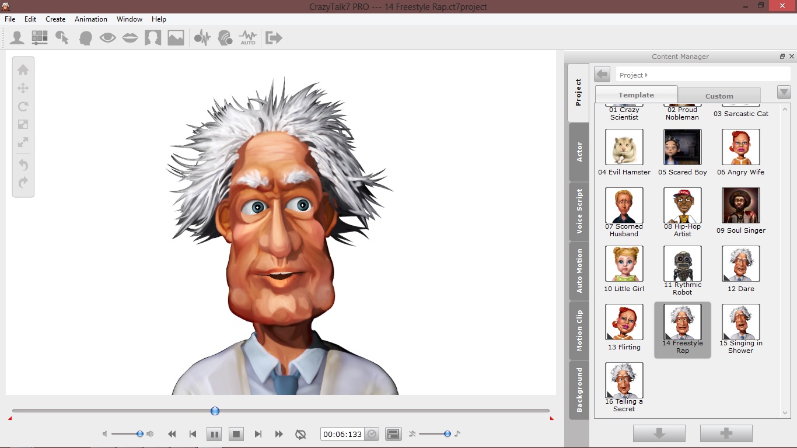Toggle the loop playback button

[300, 434]
